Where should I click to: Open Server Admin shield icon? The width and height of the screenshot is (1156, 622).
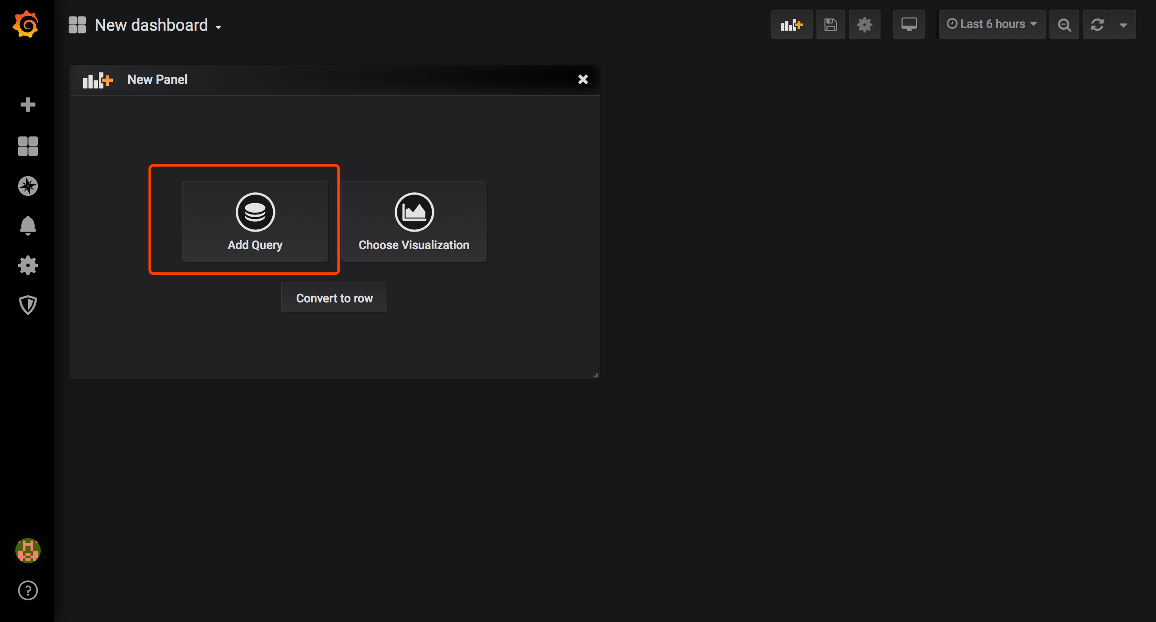28,305
